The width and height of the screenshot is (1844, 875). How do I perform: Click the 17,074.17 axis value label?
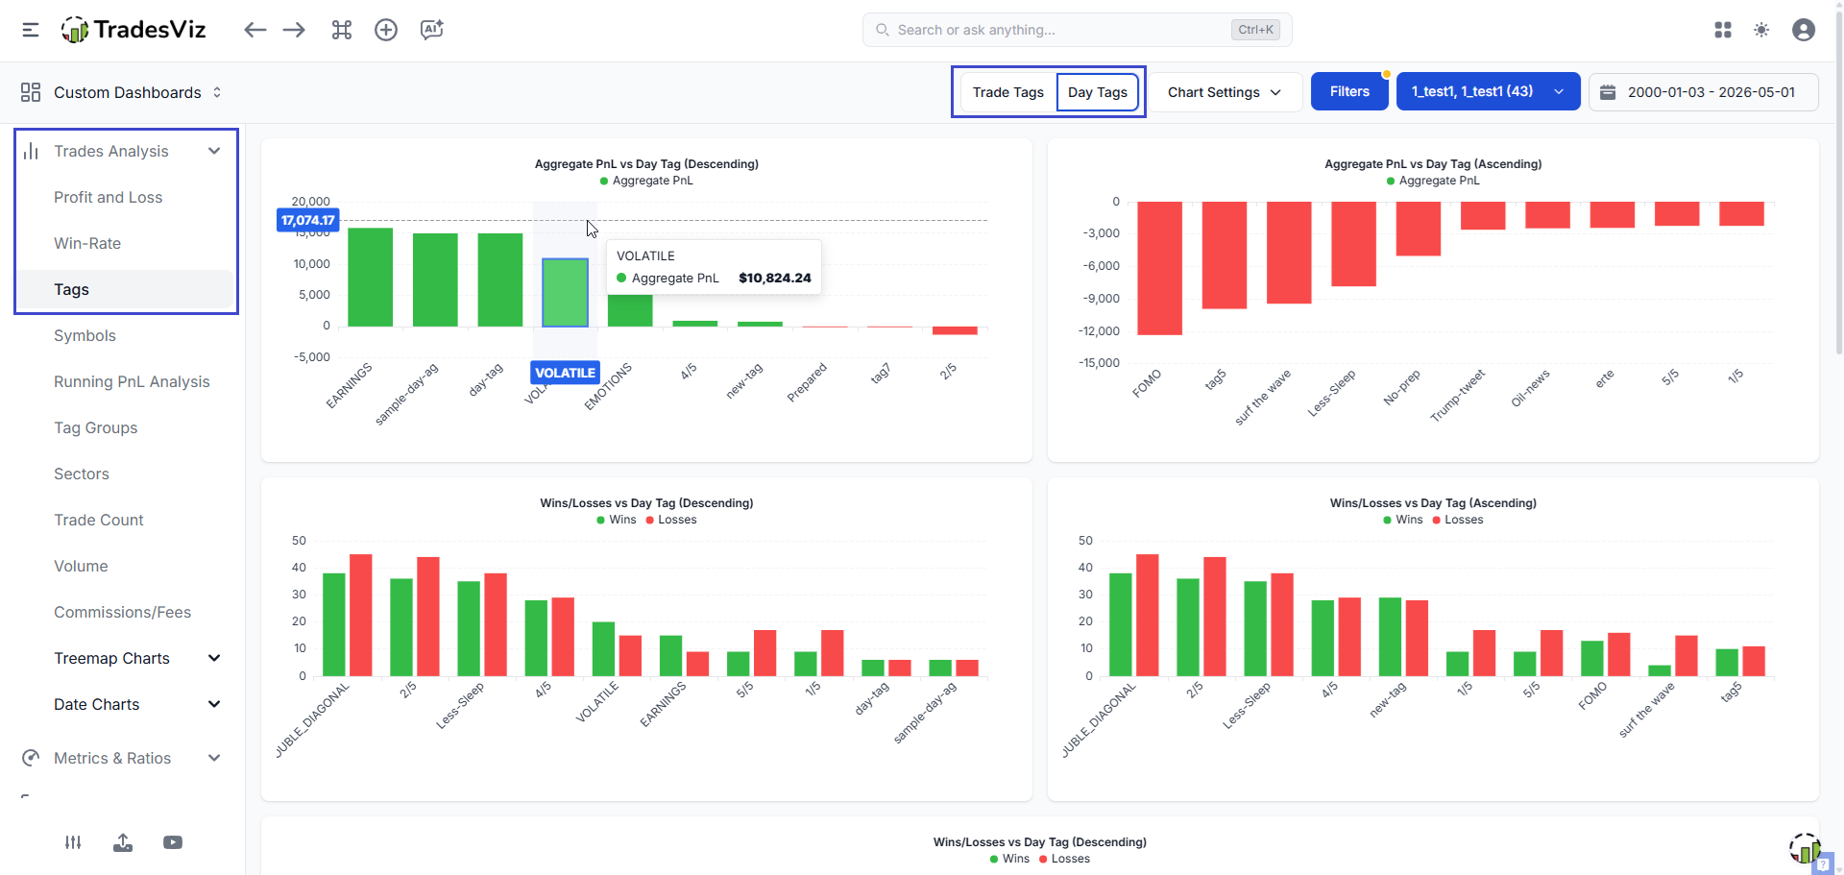(x=307, y=220)
